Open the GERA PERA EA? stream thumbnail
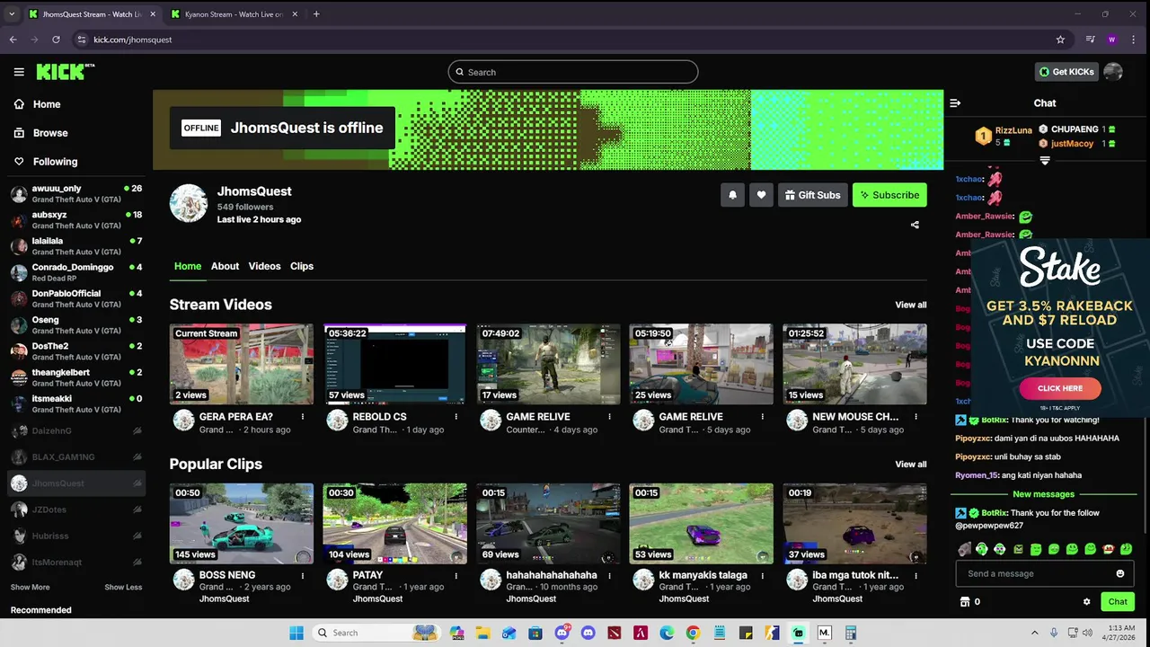Screen dimensions: 1150x647 point(242,364)
